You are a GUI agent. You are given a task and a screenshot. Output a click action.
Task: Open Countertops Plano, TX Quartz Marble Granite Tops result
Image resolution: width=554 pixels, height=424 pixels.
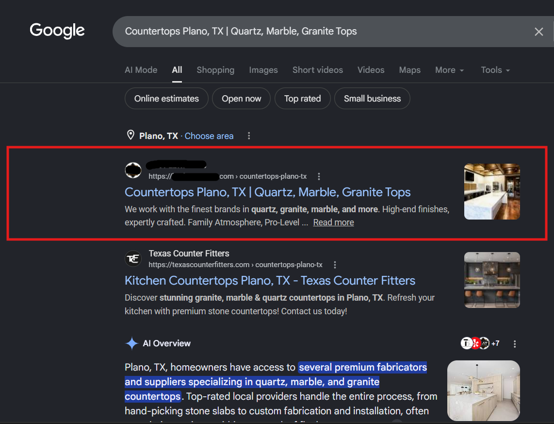[267, 192]
